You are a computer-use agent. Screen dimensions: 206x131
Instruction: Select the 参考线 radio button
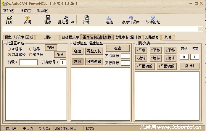coord(30,55)
